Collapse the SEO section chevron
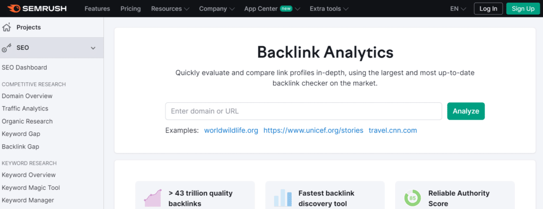The height and width of the screenshot is (209, 543). click(93, 48)
